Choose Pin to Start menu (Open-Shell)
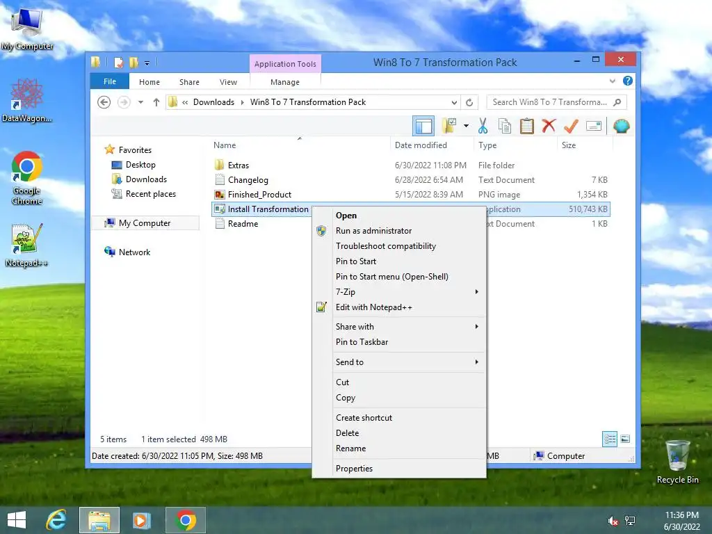The image size is (712, 534). tap(399, 277)
